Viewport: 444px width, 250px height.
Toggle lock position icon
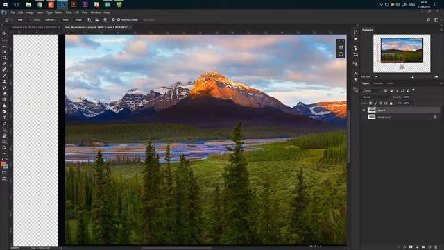pyautogui.click(x=381, y=103)
